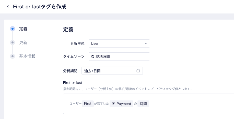Image resolution: width=234 pixels, height=119 pixels.
Task: Select the 定義 step circle indicator
Action: 13,29
